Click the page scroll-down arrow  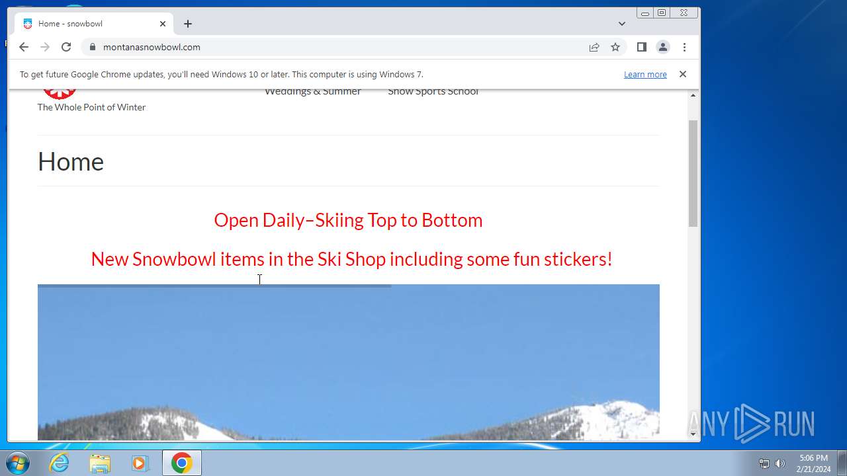693,434
